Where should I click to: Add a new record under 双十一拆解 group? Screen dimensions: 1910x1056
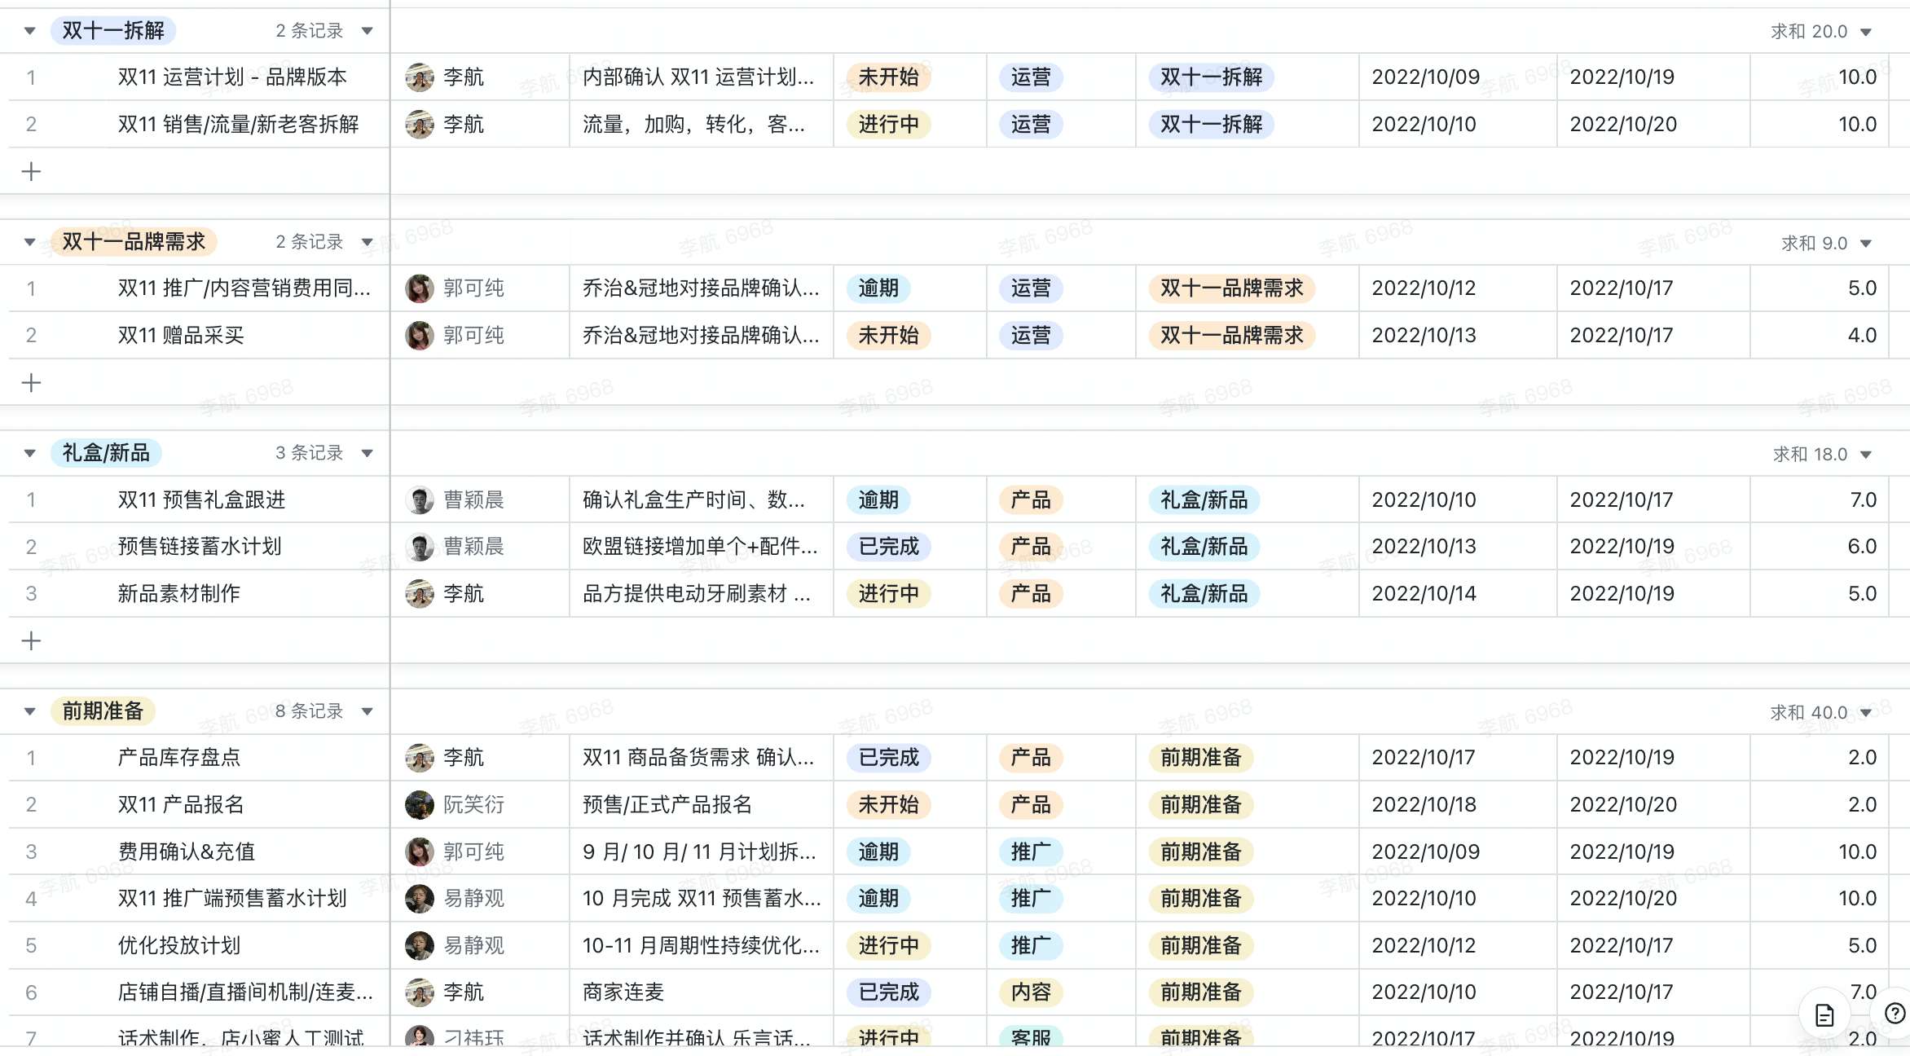click(31, 171)
